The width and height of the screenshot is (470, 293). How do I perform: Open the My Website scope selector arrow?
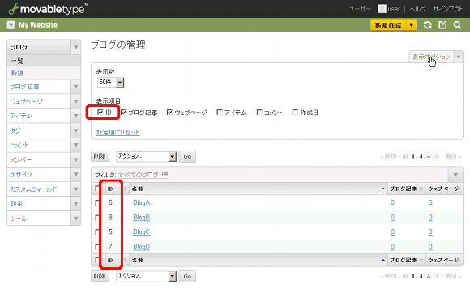pos(11,25)
